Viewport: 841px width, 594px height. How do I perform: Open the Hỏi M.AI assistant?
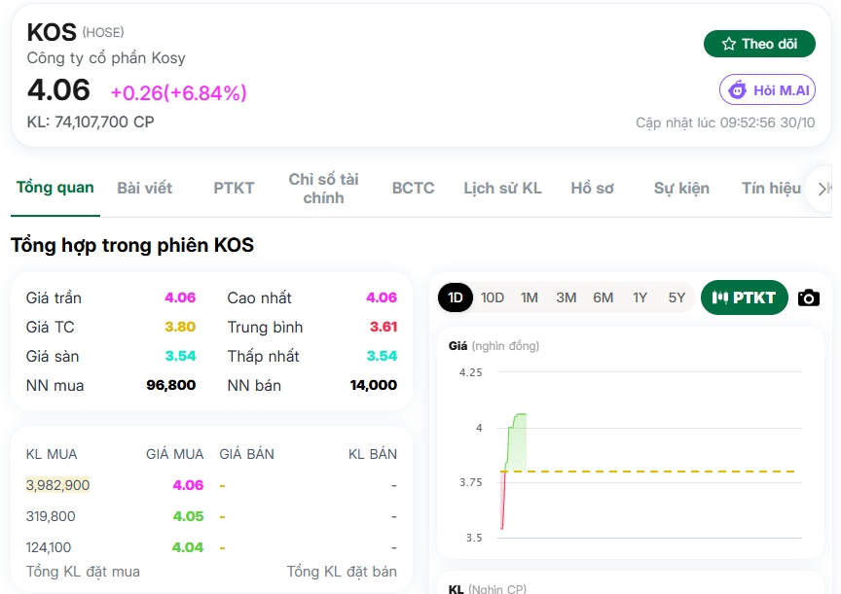click(767, 90)
